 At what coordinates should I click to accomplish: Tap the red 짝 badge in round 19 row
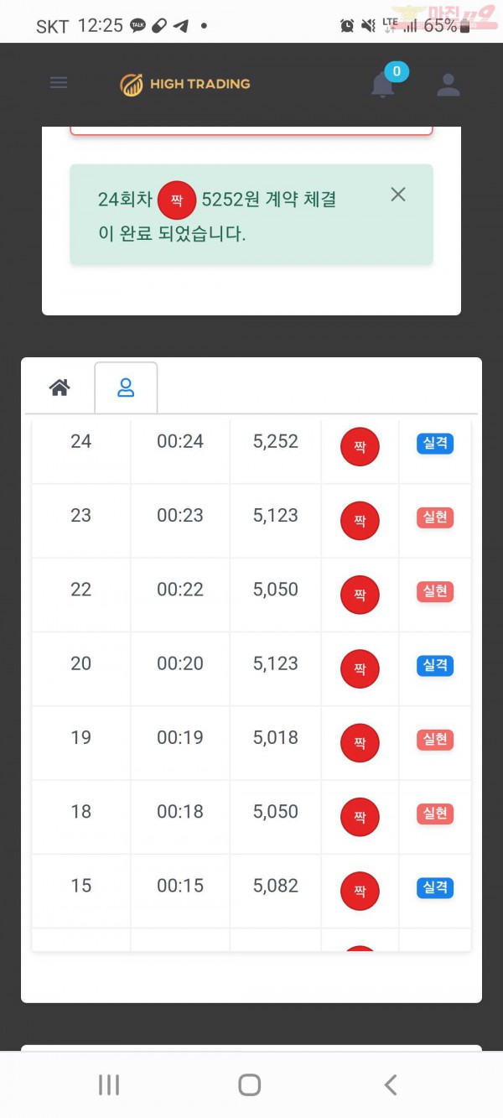pyautogui.click(x=360, y=743)
